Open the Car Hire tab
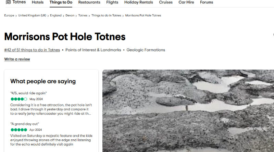The width and height of the screenshot is (274, 152). (x=186, y=2)
